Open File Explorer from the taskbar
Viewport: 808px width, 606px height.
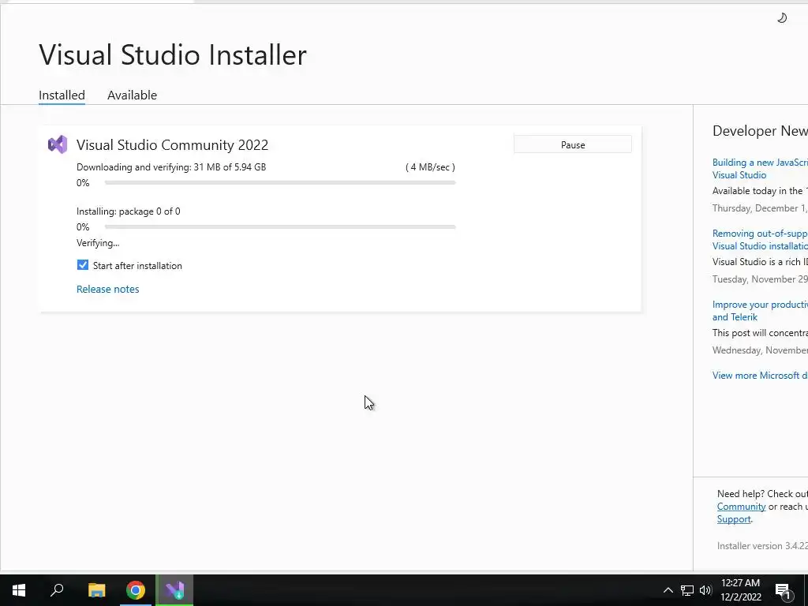tap(96, 590)
